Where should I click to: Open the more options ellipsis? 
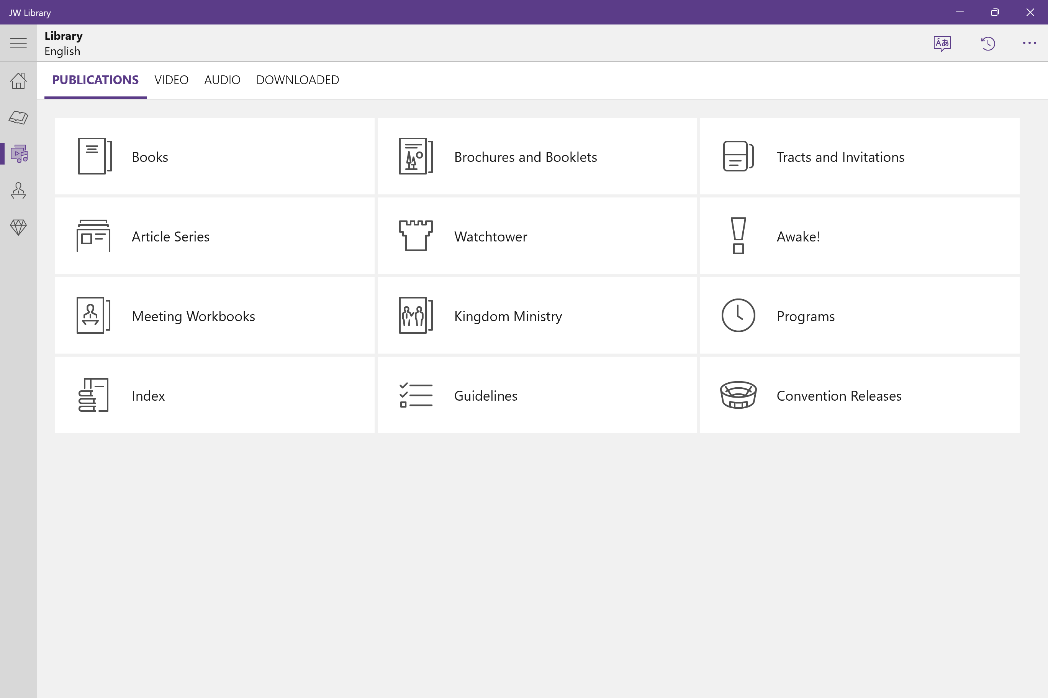click(x=1029, y=43)
